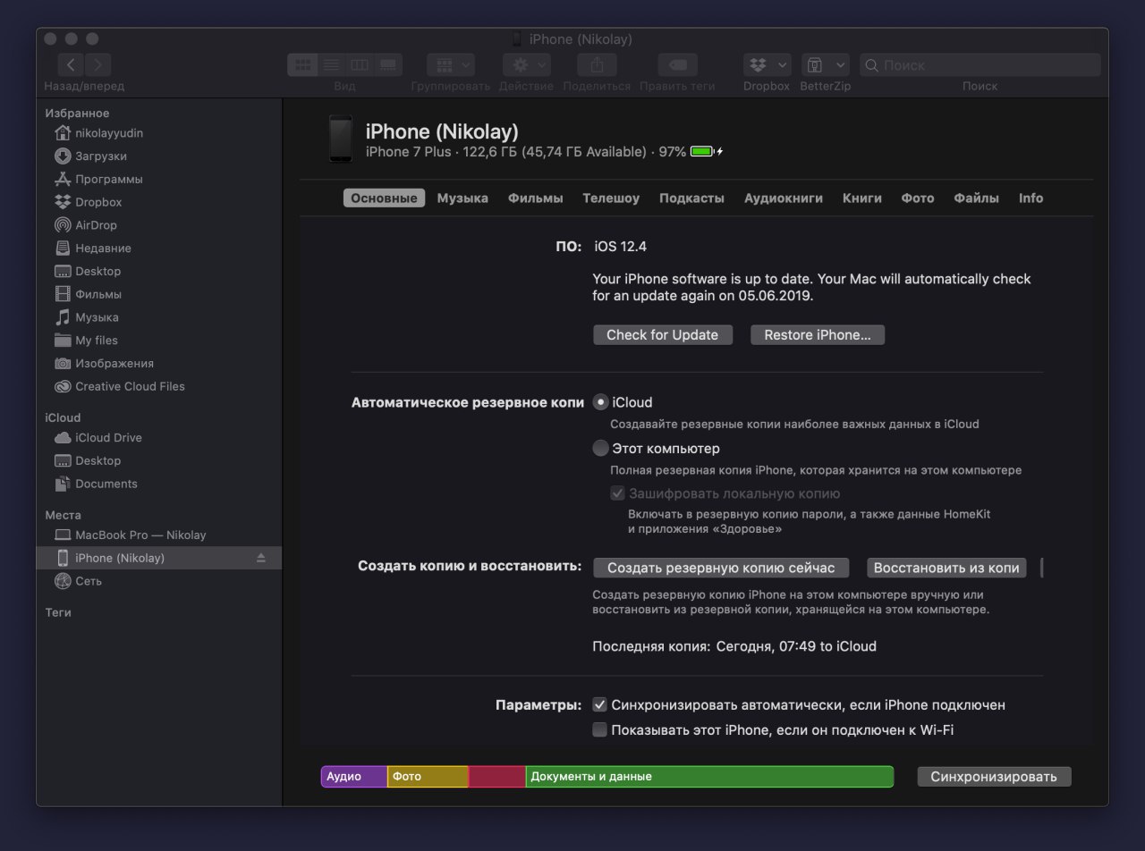Eject iPhone (Nikolay) from sidebar
1145x851 pixels.
pyautogui.click(x=260, y=558)
